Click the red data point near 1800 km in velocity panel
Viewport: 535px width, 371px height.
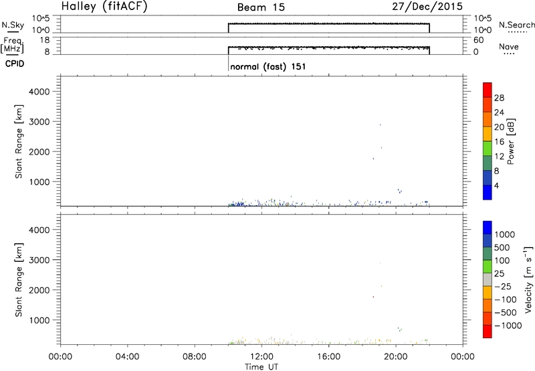click(x=373, y=297)
